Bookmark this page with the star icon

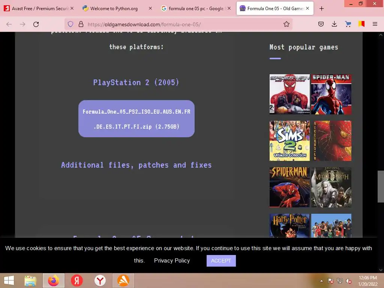click(x=286, y=24)
